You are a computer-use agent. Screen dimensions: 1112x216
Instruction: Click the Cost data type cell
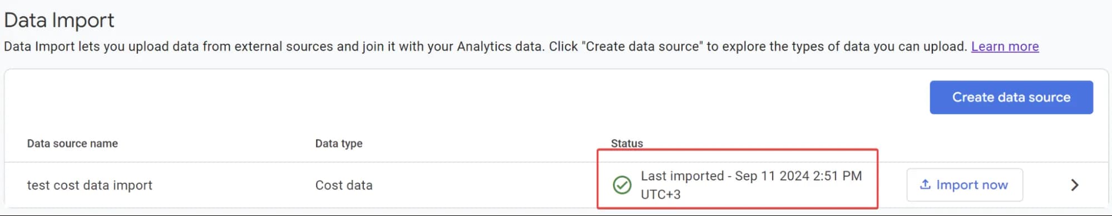click(x=344, y=185)
